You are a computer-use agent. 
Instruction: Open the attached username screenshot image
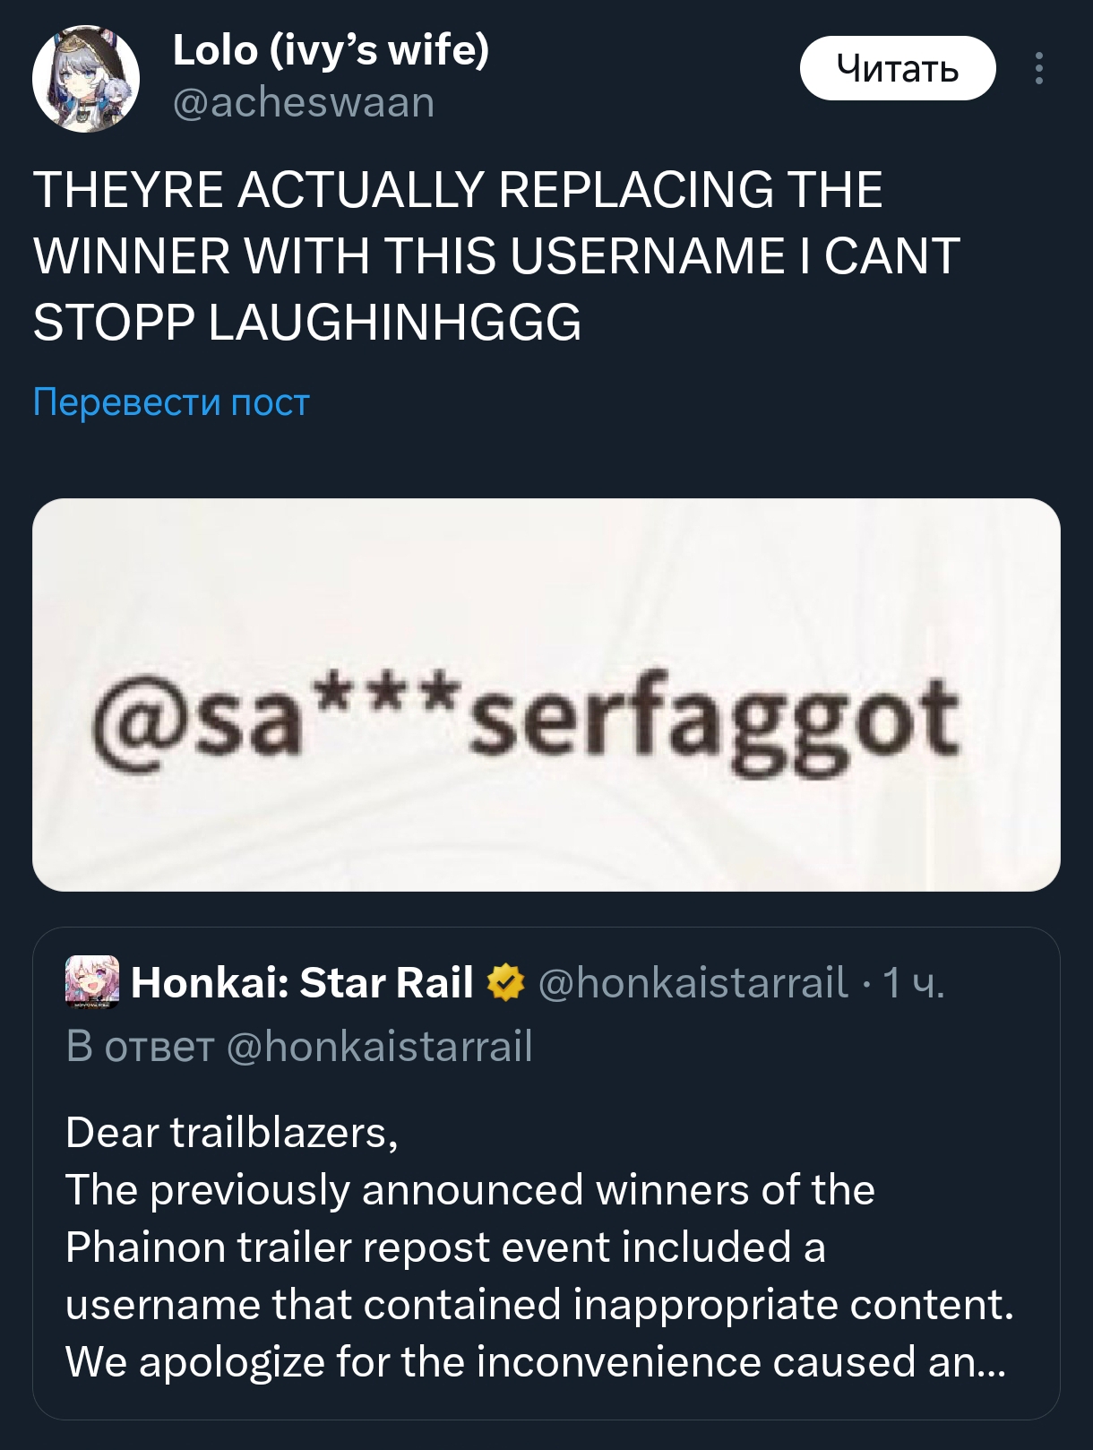coord(546,695)
